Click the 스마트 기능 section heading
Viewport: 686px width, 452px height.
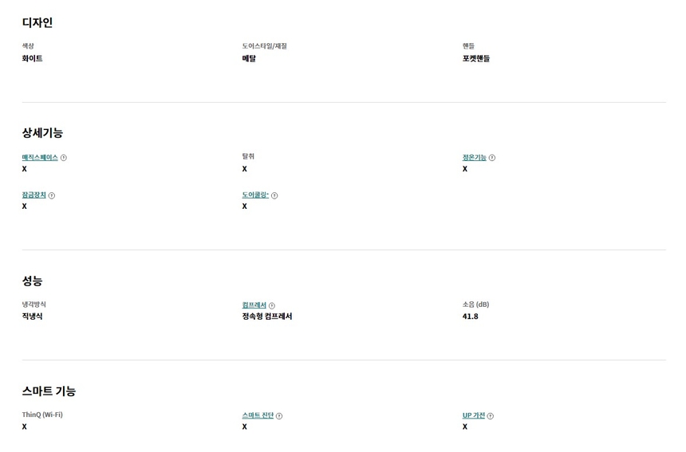click(x=49, y=391)
